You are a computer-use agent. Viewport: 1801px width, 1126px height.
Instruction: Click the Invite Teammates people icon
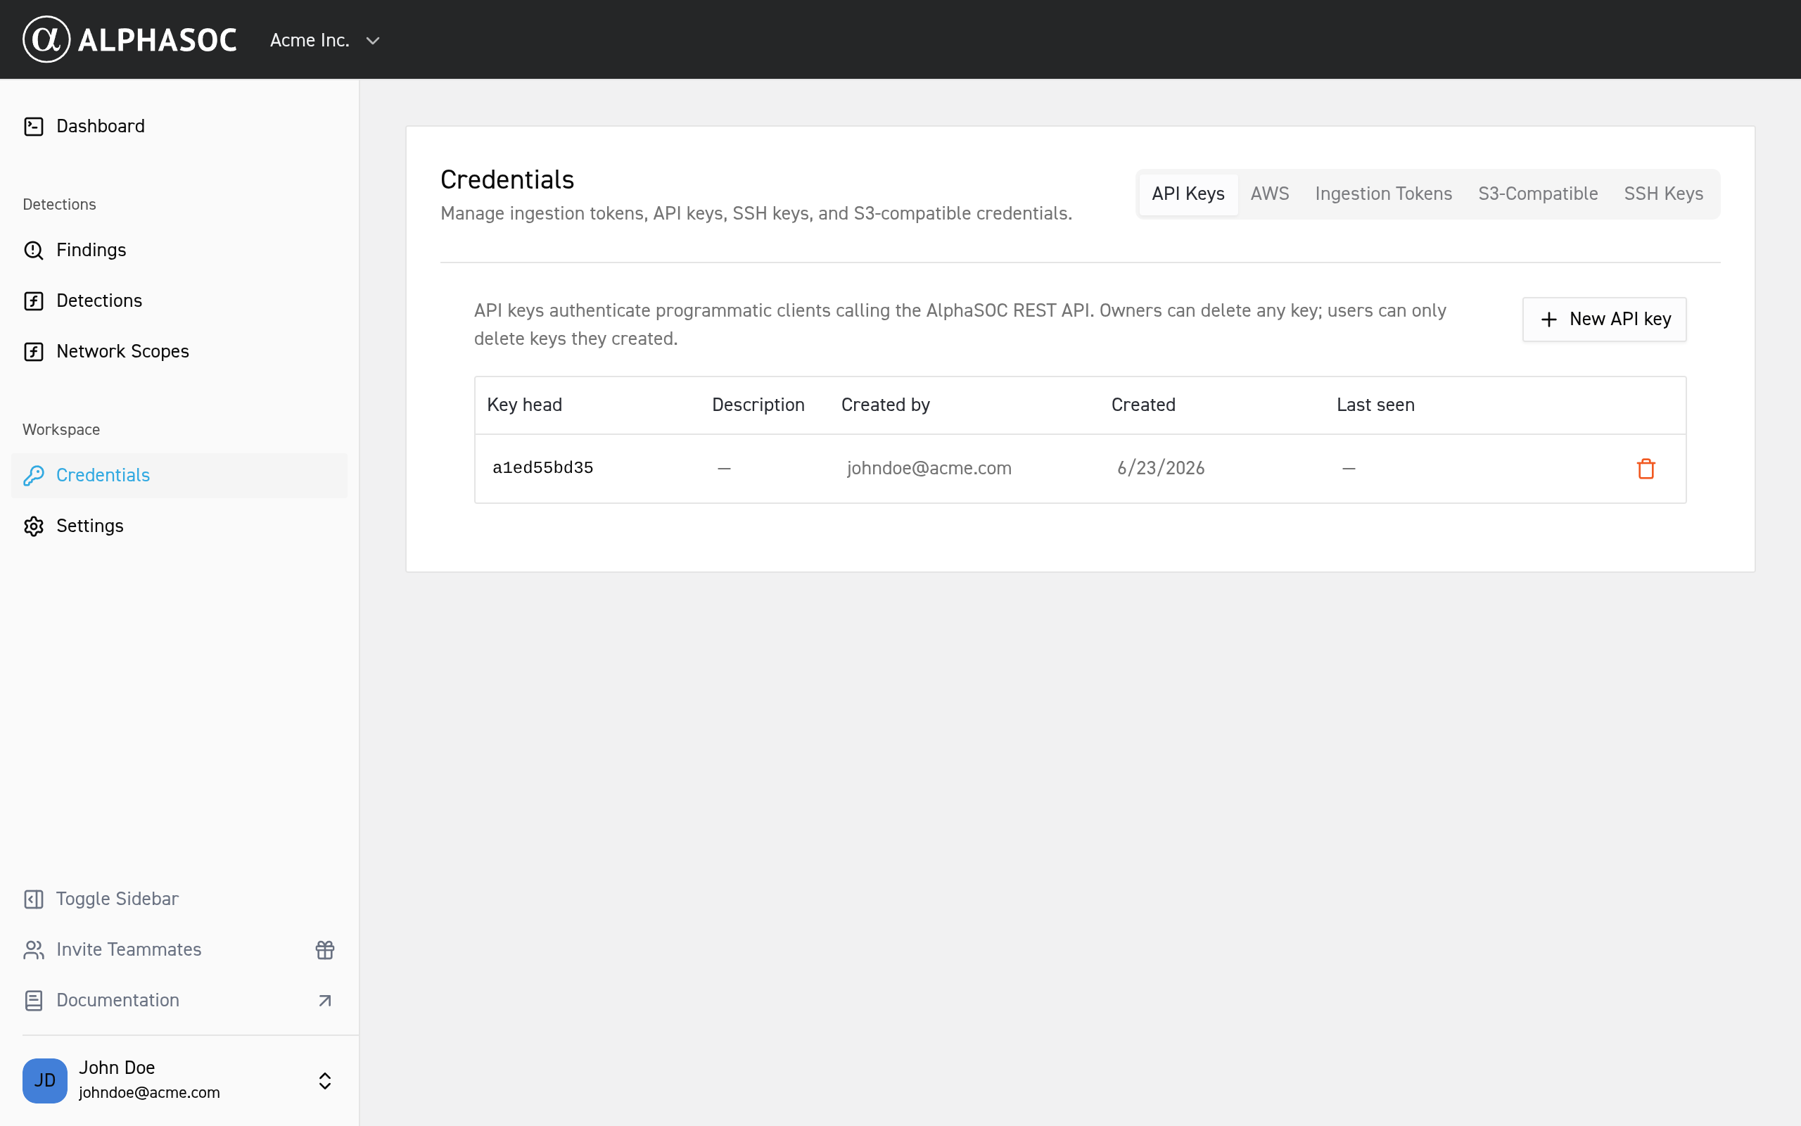(x=34, y=949)
